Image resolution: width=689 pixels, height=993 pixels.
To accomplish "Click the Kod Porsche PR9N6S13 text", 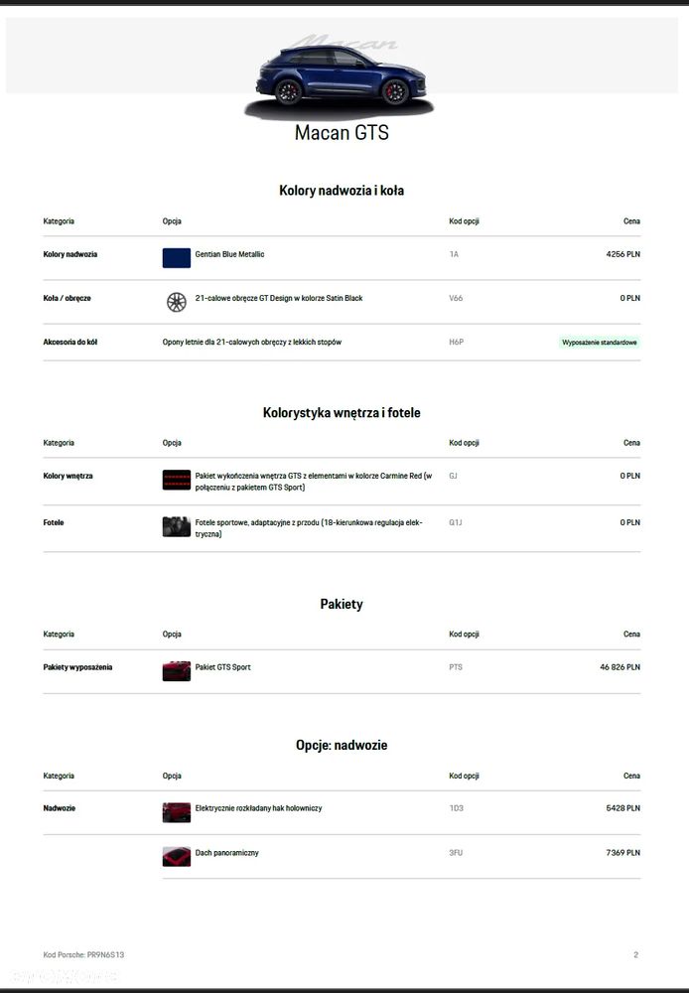I will click(83, 955).
